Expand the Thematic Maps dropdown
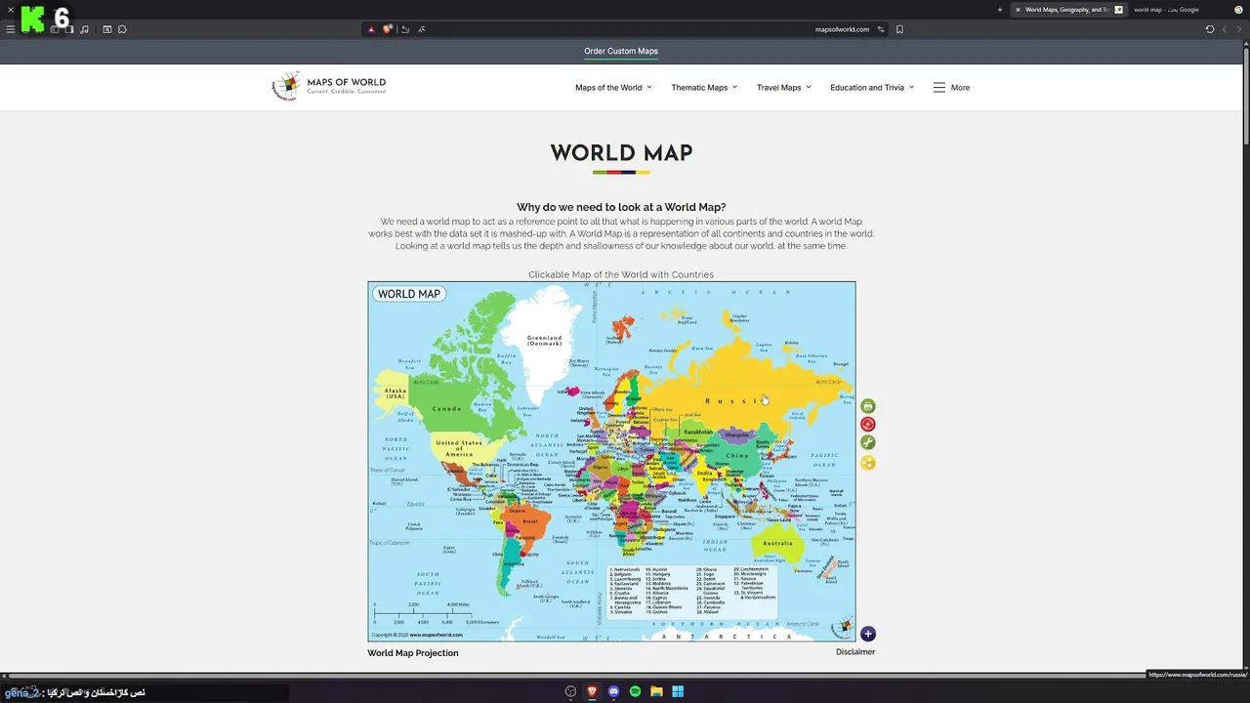This screenshot has width=1250, height=703. click(x=704, y=88)
